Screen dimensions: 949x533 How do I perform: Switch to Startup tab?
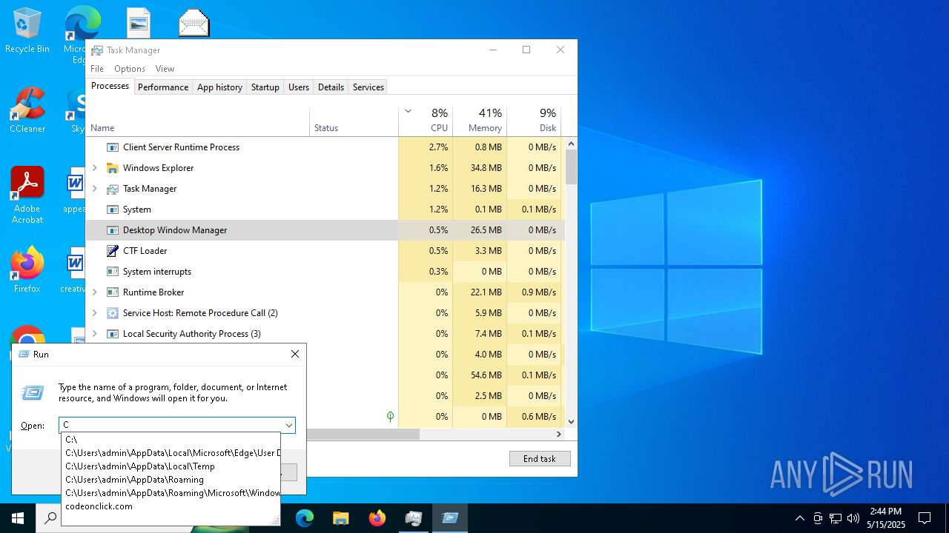tap(265, 87)
